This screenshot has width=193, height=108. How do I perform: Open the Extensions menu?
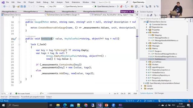[x=76, y=2]
